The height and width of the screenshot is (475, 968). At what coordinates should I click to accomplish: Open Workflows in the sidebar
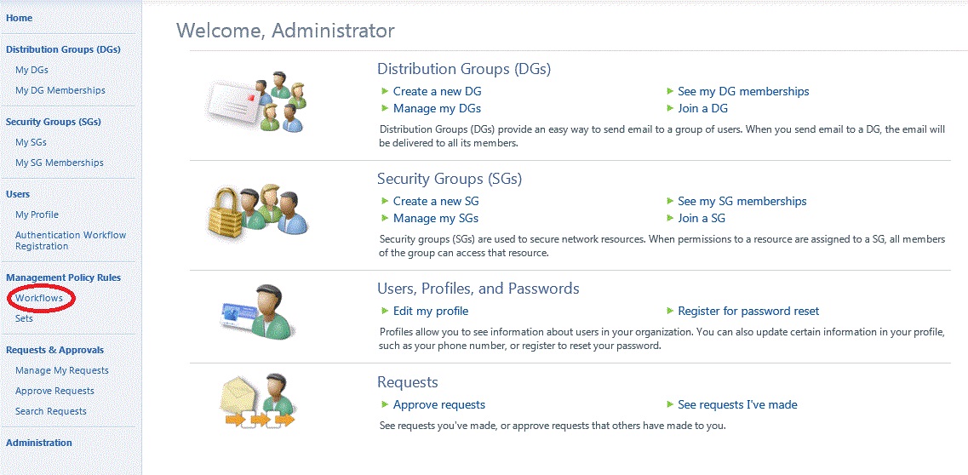(39, 298)
